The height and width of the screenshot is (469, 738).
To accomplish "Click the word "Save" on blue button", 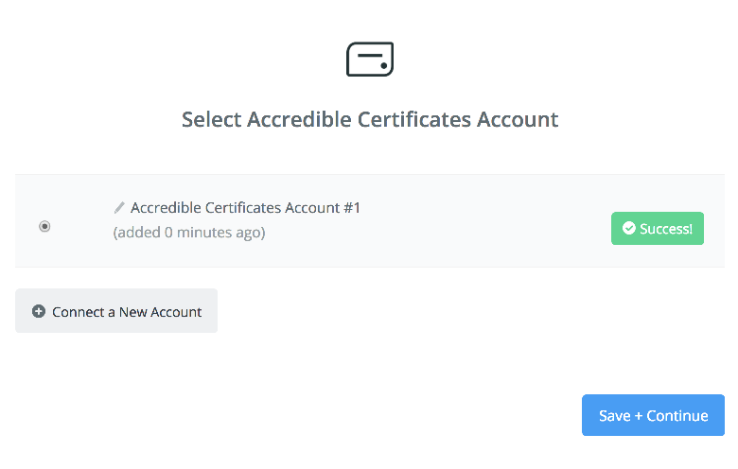I will click(615, 416).
